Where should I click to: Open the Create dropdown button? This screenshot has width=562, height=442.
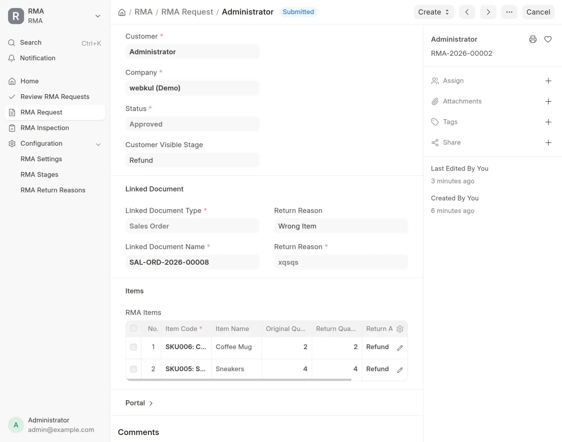(x=434, y=12)
